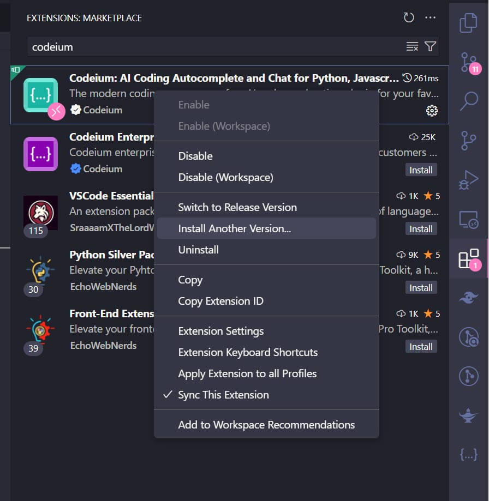This screenshot has width=489, height=501.
Task: Open the Explorer view in the activity bar
Action: pos(468,22)
